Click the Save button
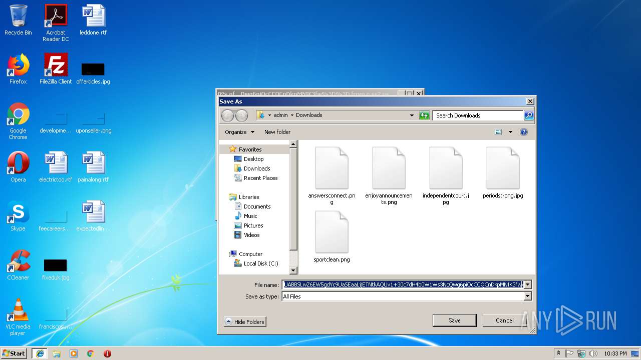 (454, 320)
